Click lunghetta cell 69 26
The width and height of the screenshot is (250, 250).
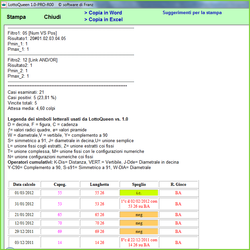[99, 231]
